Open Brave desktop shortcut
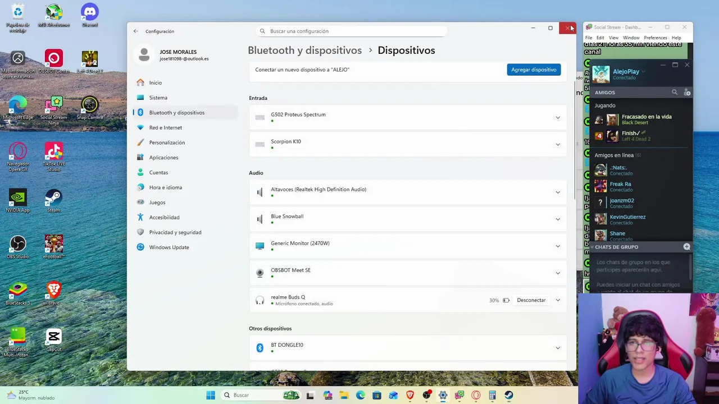The image size is (719, 404). pos(54,293)
